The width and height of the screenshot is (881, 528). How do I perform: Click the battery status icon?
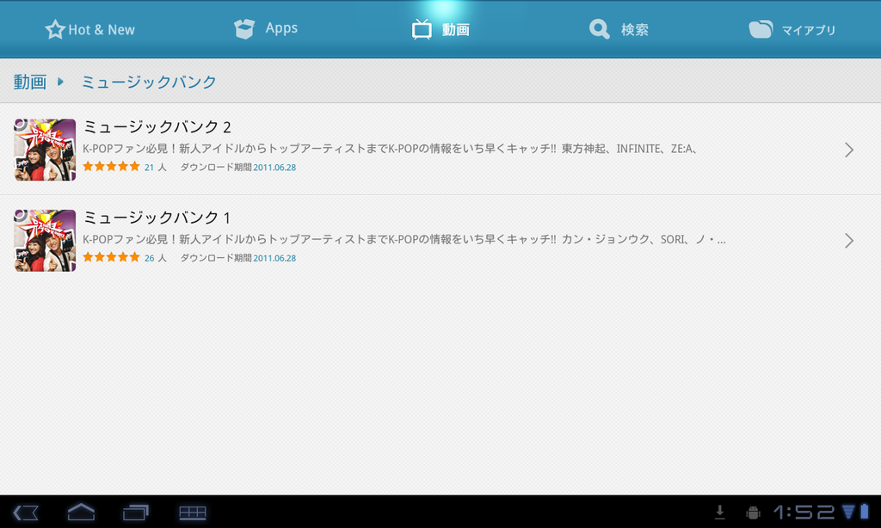point(865,512)
